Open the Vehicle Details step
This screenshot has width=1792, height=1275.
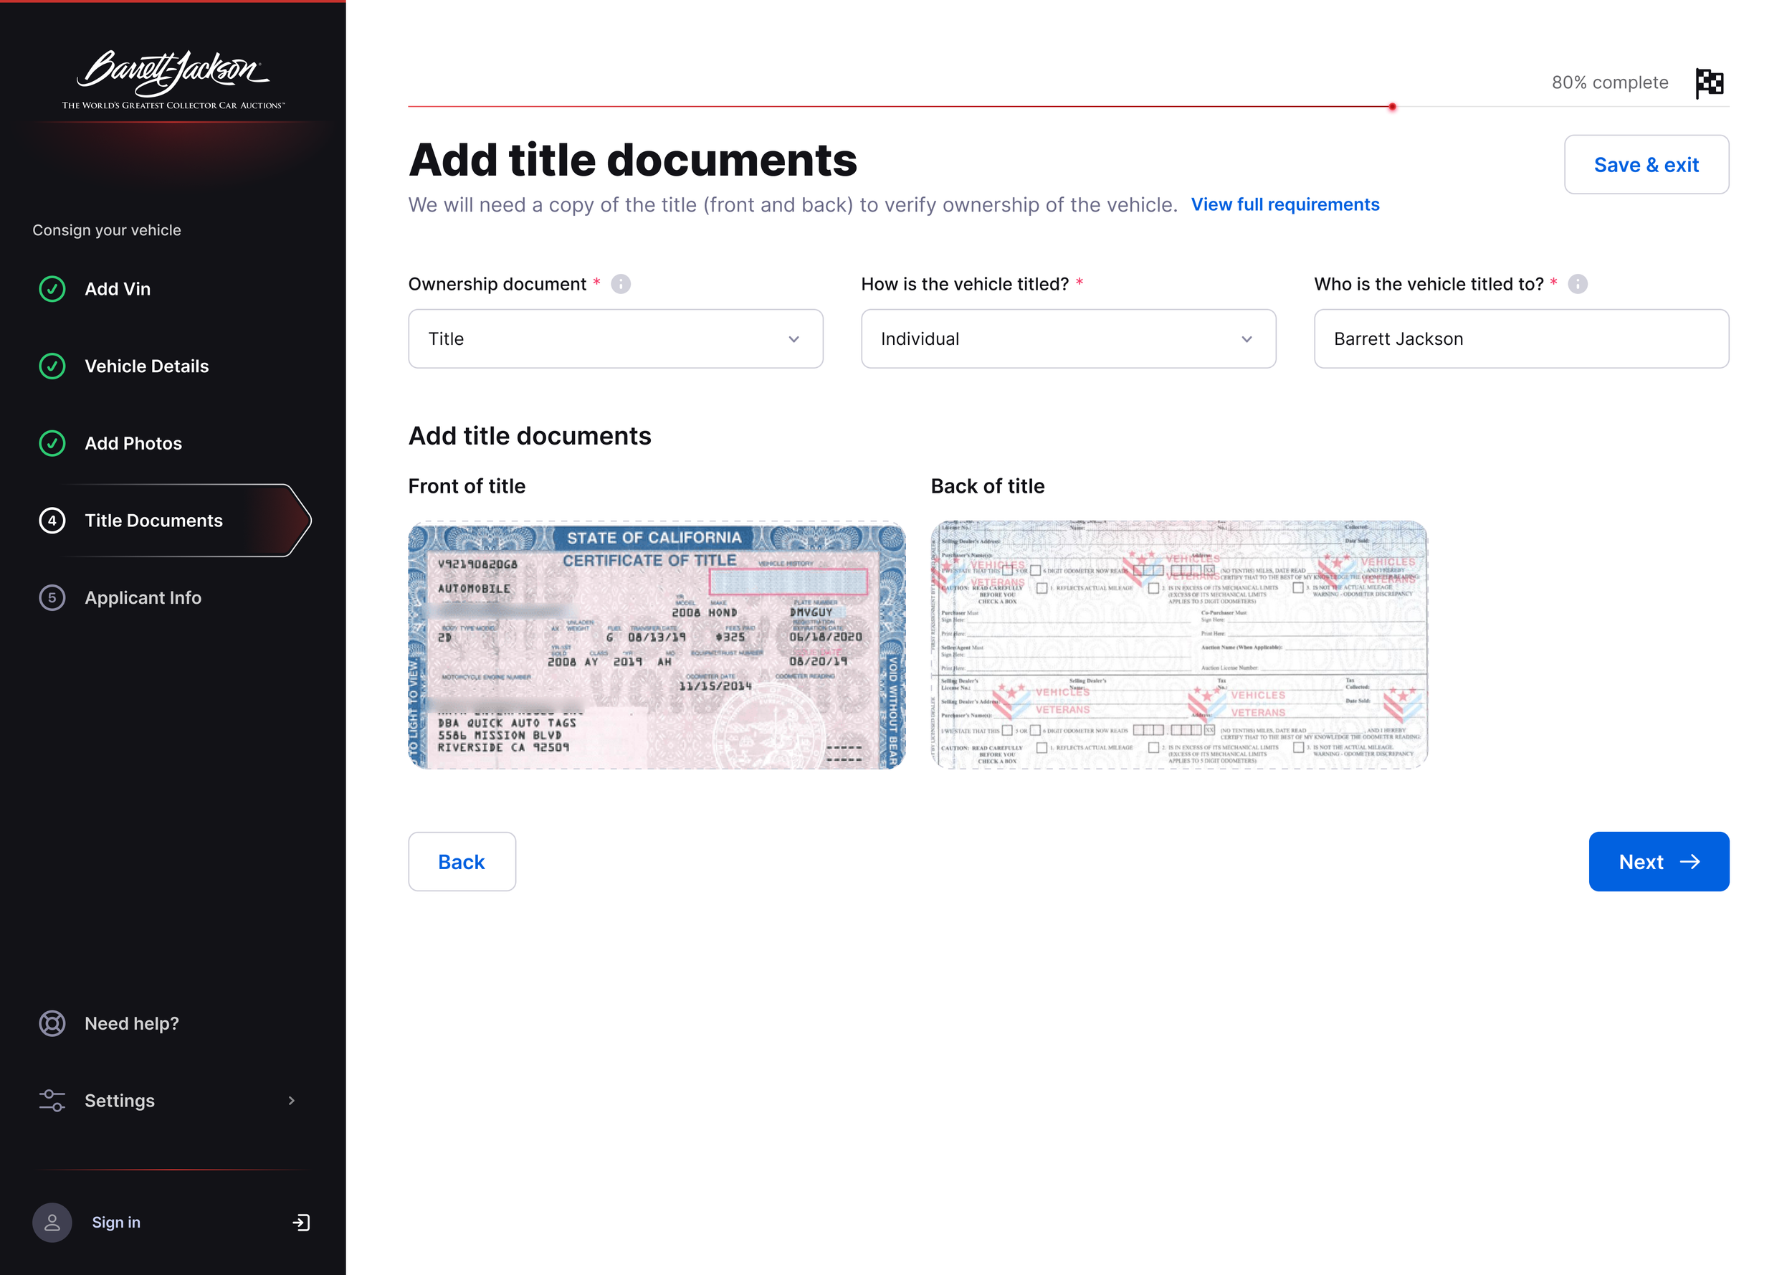pyautogui.click(x=147, y=366)
